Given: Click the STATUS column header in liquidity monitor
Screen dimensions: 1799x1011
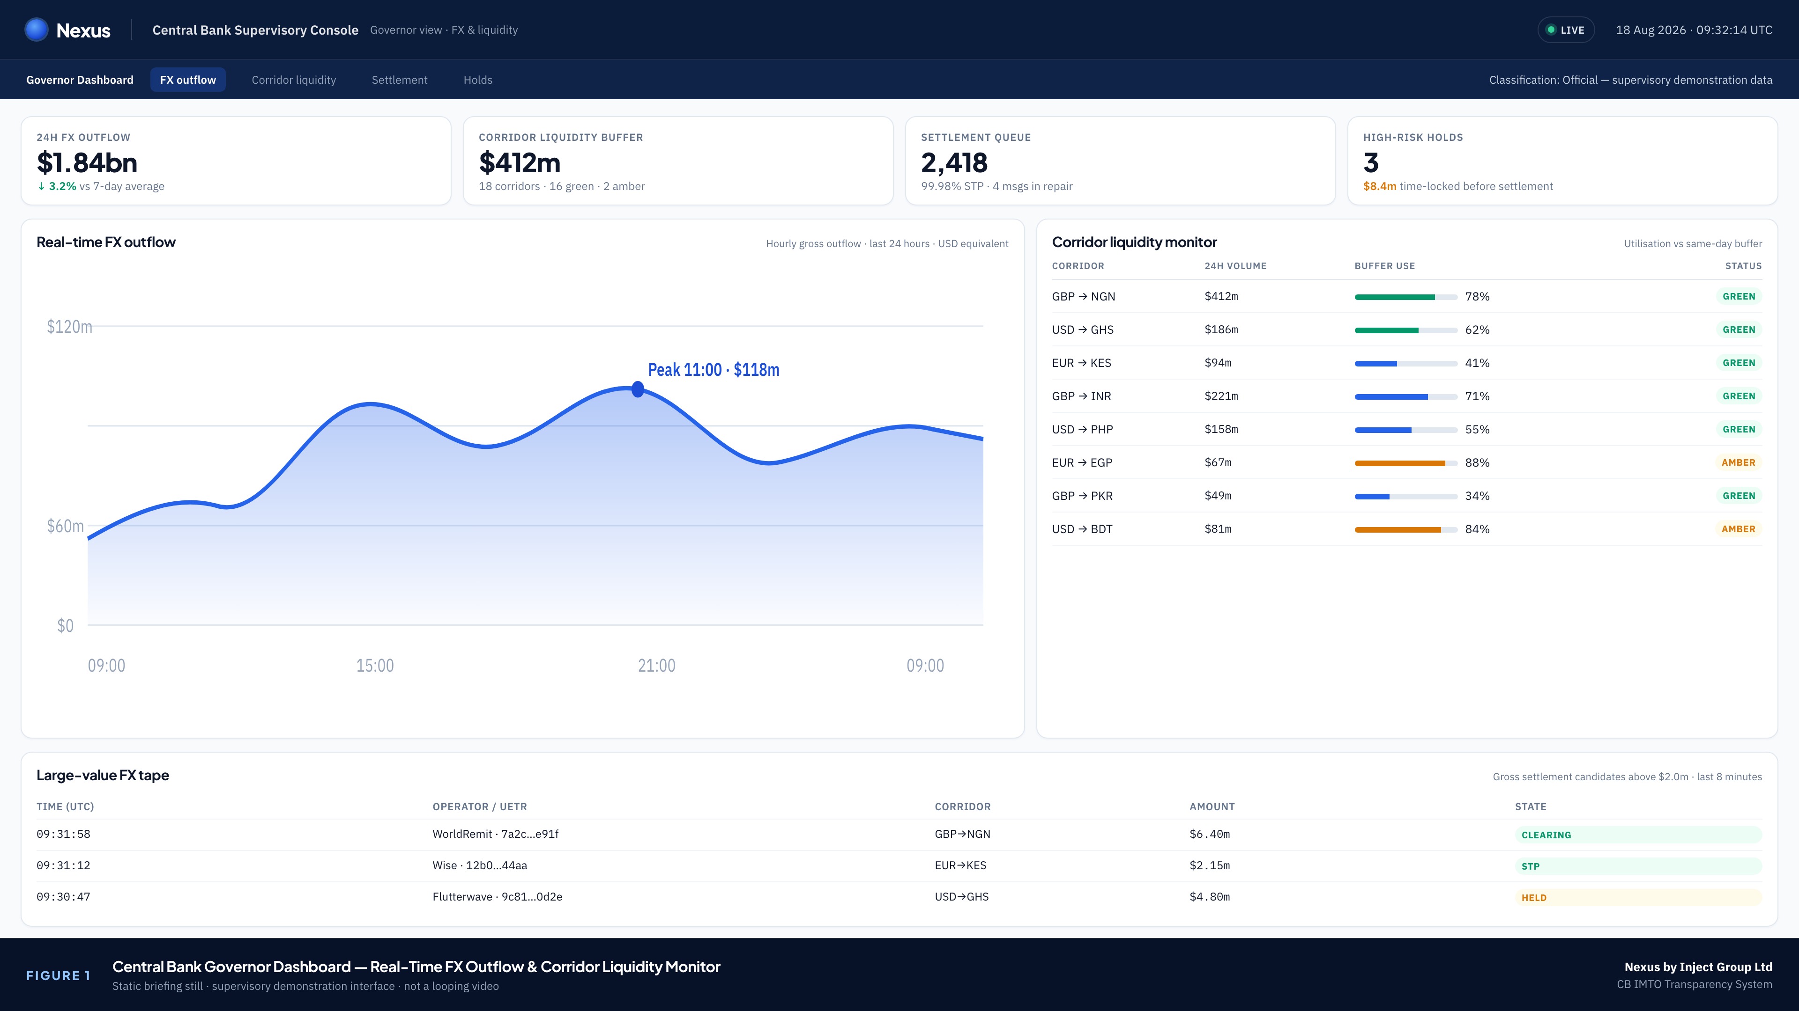Looking at the screenshot, I should [x=1744, y=266].
